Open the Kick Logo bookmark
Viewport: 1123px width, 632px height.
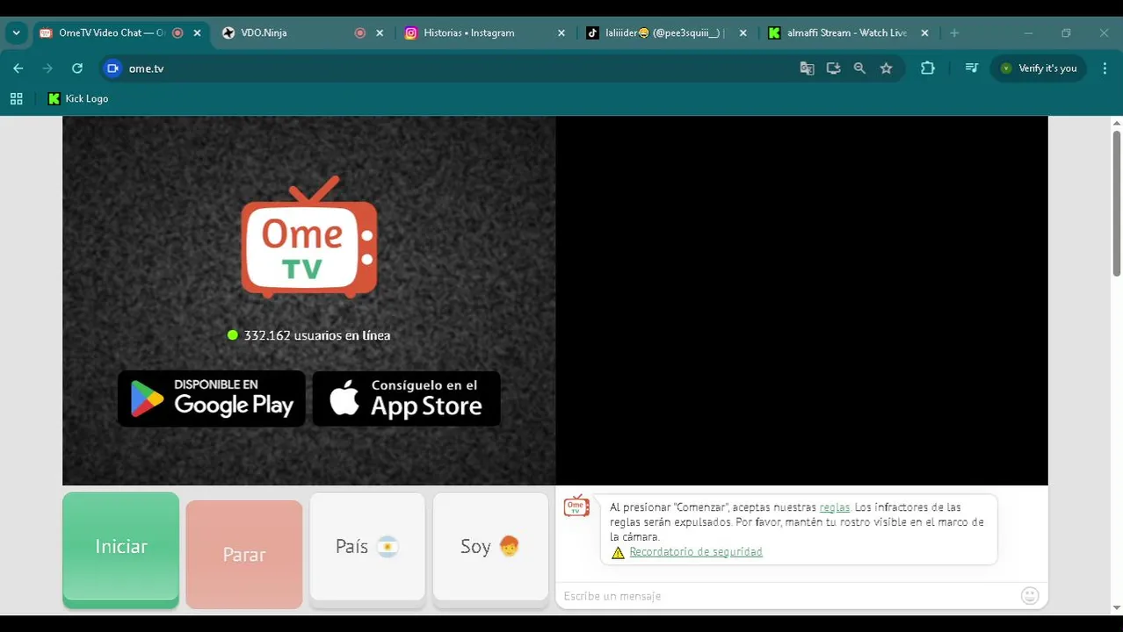78,99
